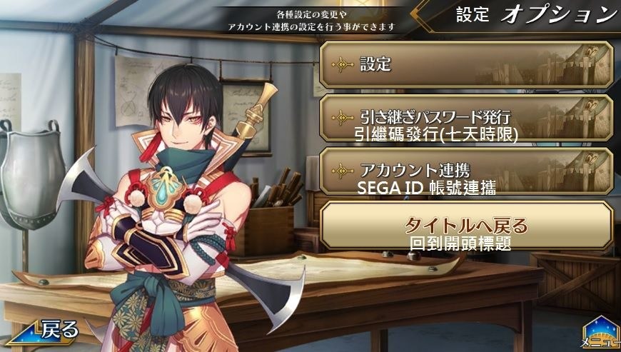Click the ornament icon beside 設定
621x352 pixels.
point(343,64)
